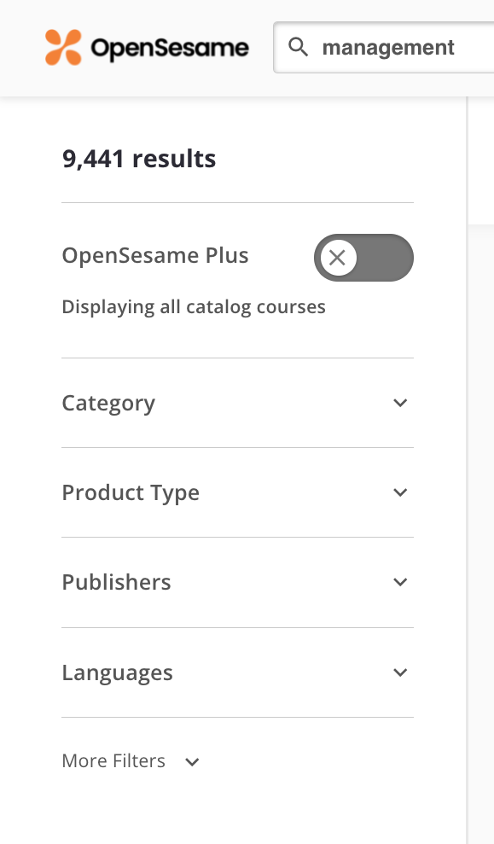The width and height of the screenshot is (494, 844).
Task: Click the small chevron next to More Filters
Action: point(192,761)
